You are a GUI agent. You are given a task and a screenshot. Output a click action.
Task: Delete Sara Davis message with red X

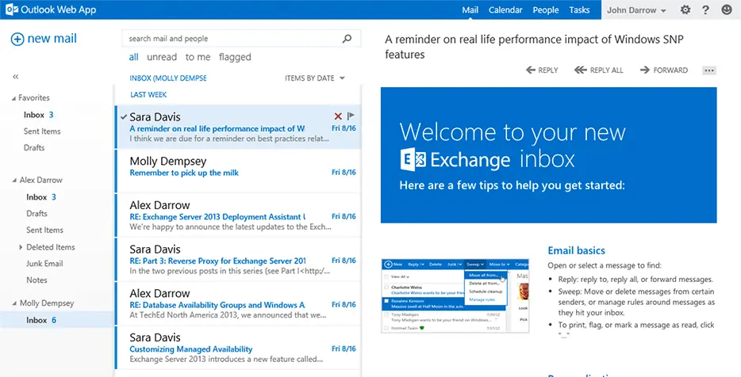tap(338, 116)
